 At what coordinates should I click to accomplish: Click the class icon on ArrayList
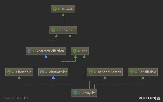(75, 93)
